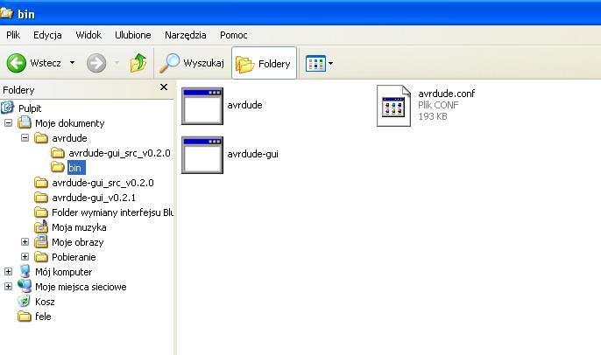Click the avrdude.conf file name
This screenshot has height=355, width=601.
coord(447,94)
